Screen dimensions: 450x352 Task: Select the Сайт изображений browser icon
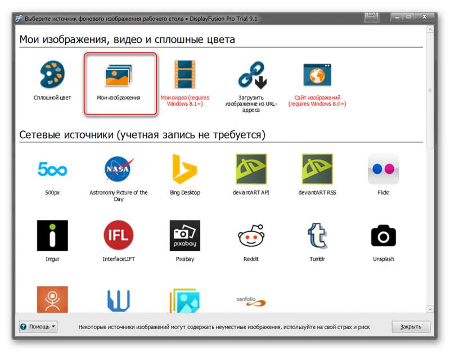[317, 75]
